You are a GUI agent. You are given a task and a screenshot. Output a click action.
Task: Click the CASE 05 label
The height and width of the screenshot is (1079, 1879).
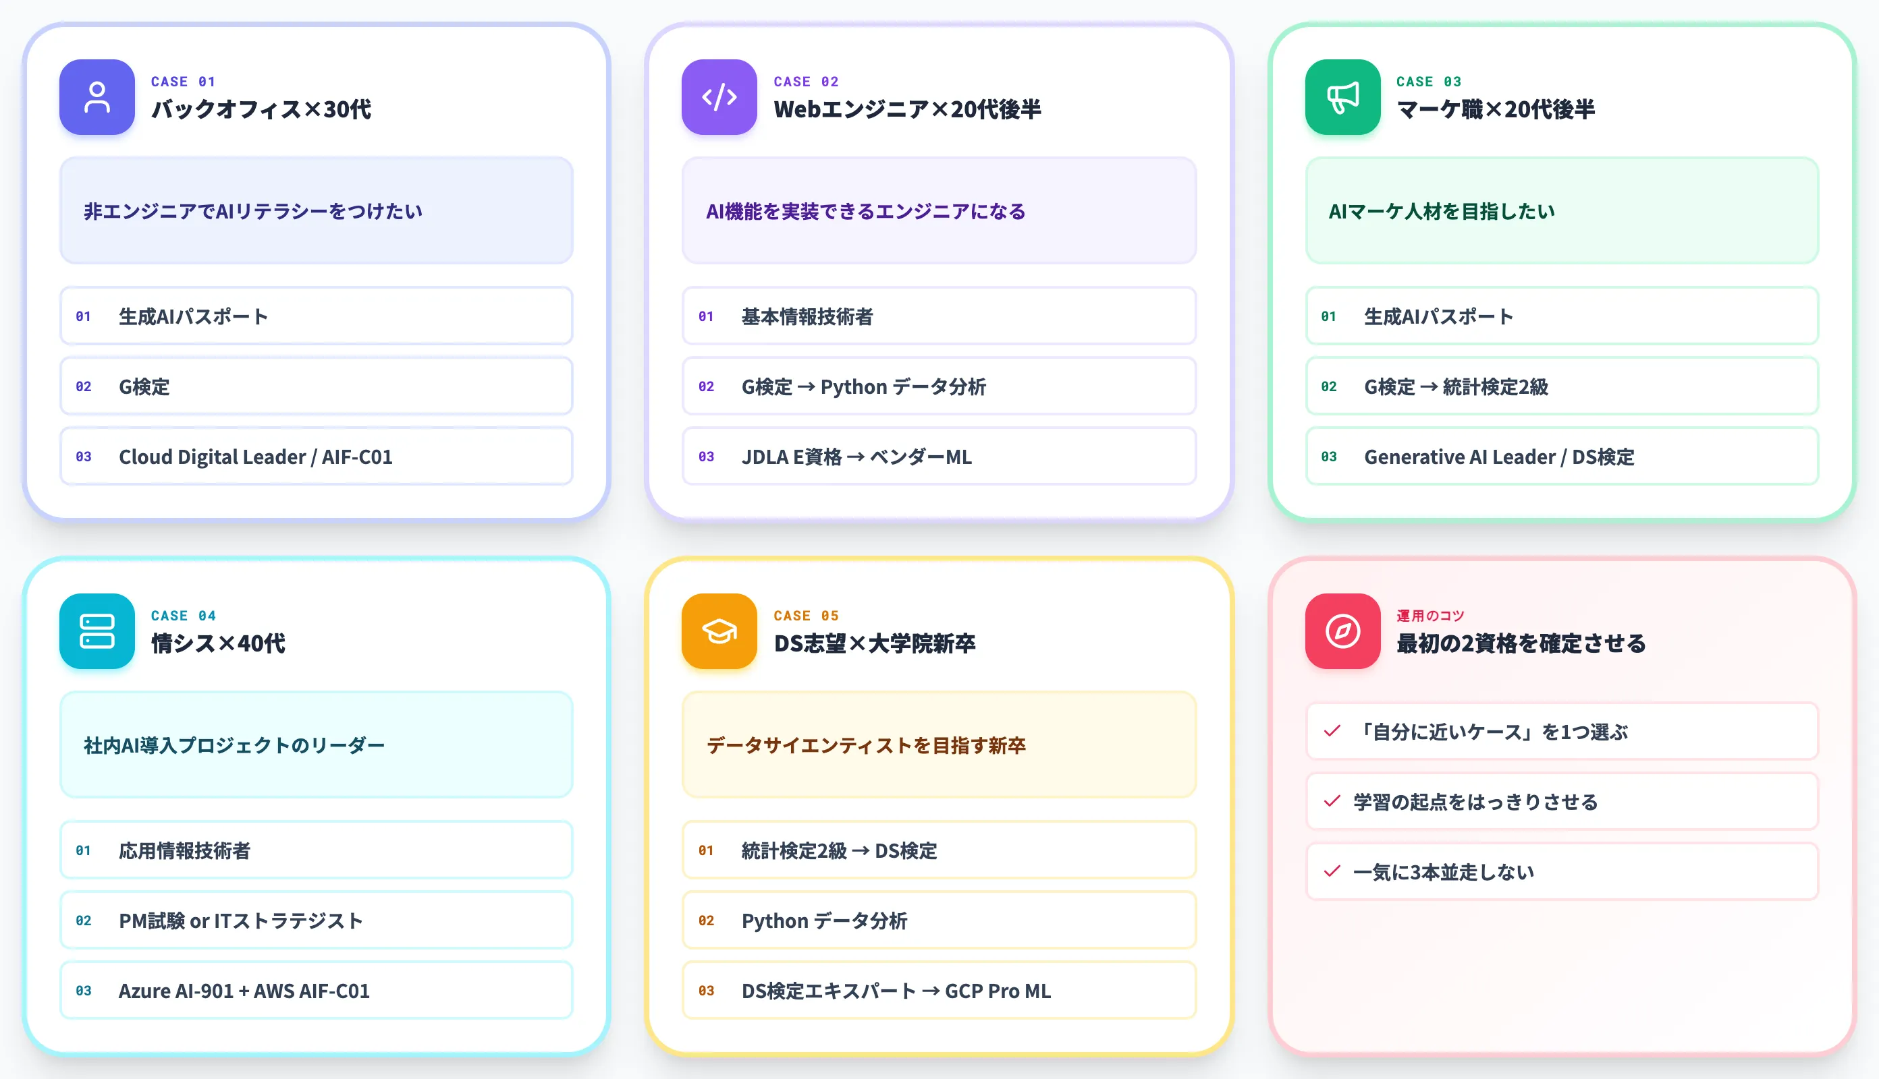(x=806, y=616)
